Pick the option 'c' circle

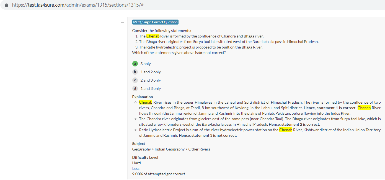[x=135, y=80]
